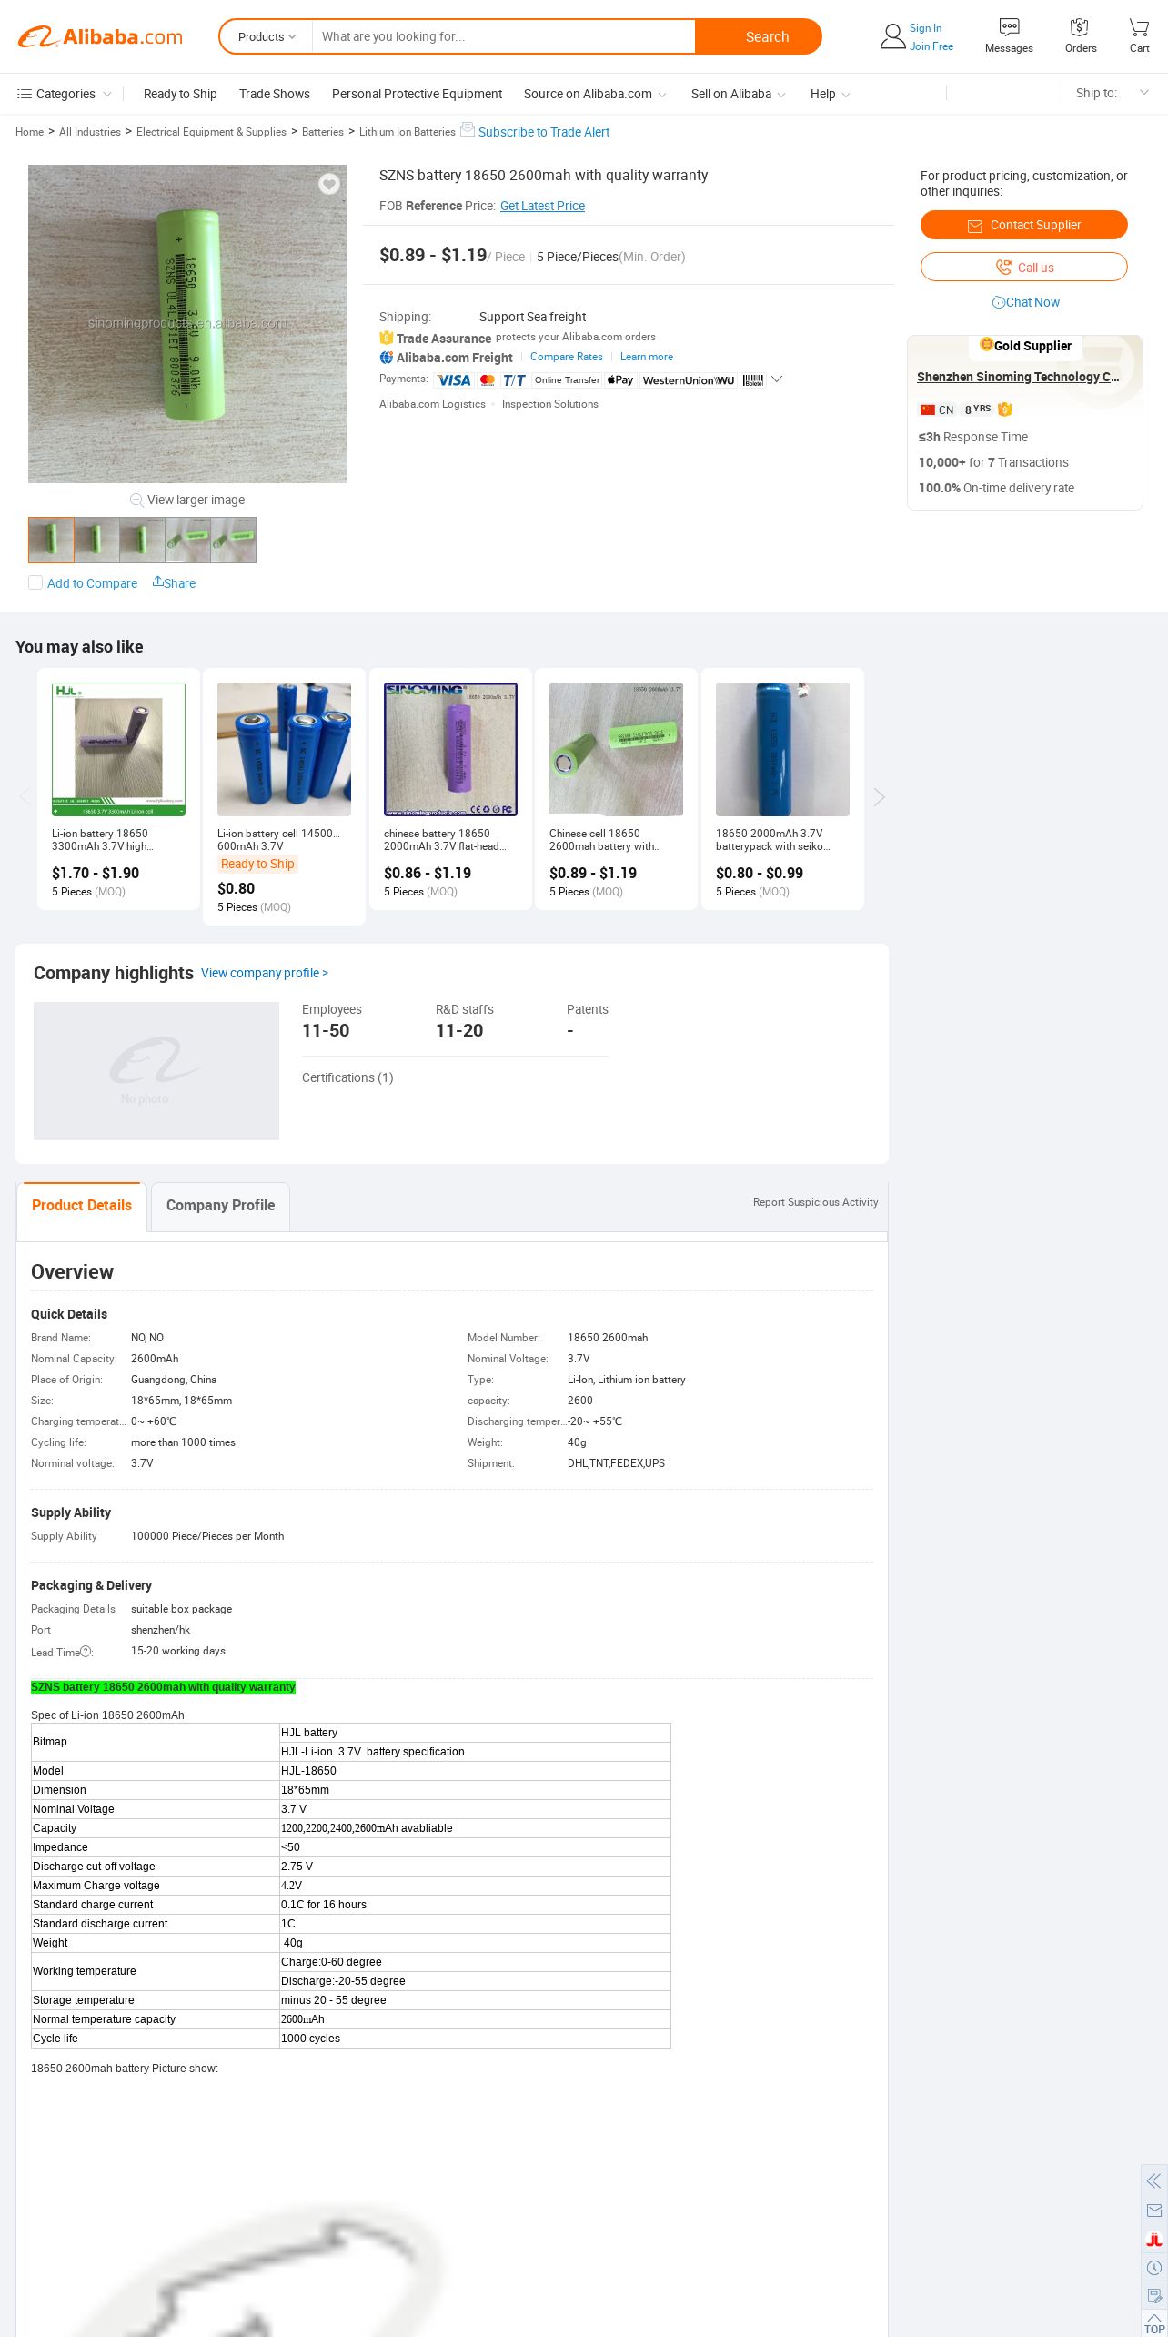This screenshot has height=2337, width=1168.
Task: Click the Contact Supplier button
Action: click(x=1024, y=225)
